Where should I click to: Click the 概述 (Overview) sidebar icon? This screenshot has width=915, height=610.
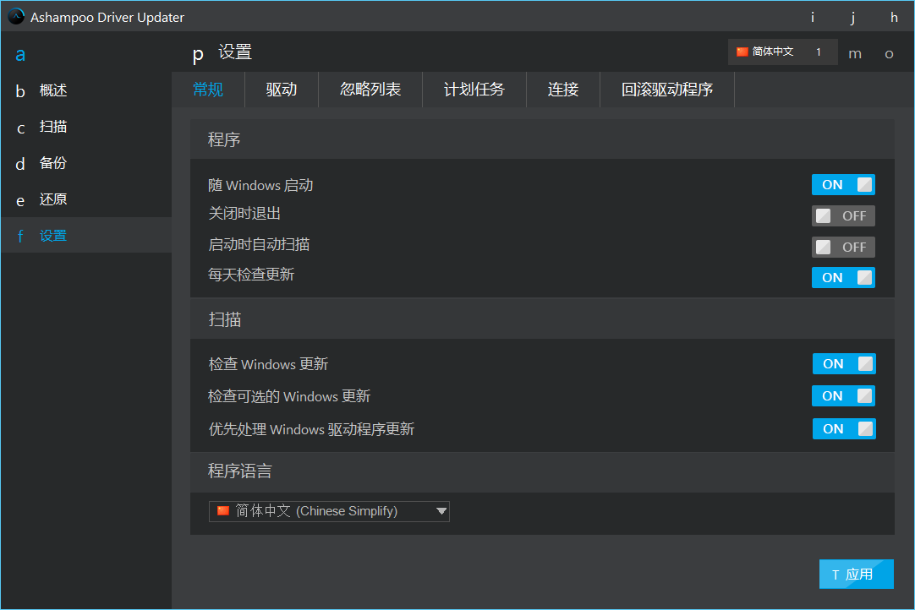pyautogui.click(x=19, y=90)
